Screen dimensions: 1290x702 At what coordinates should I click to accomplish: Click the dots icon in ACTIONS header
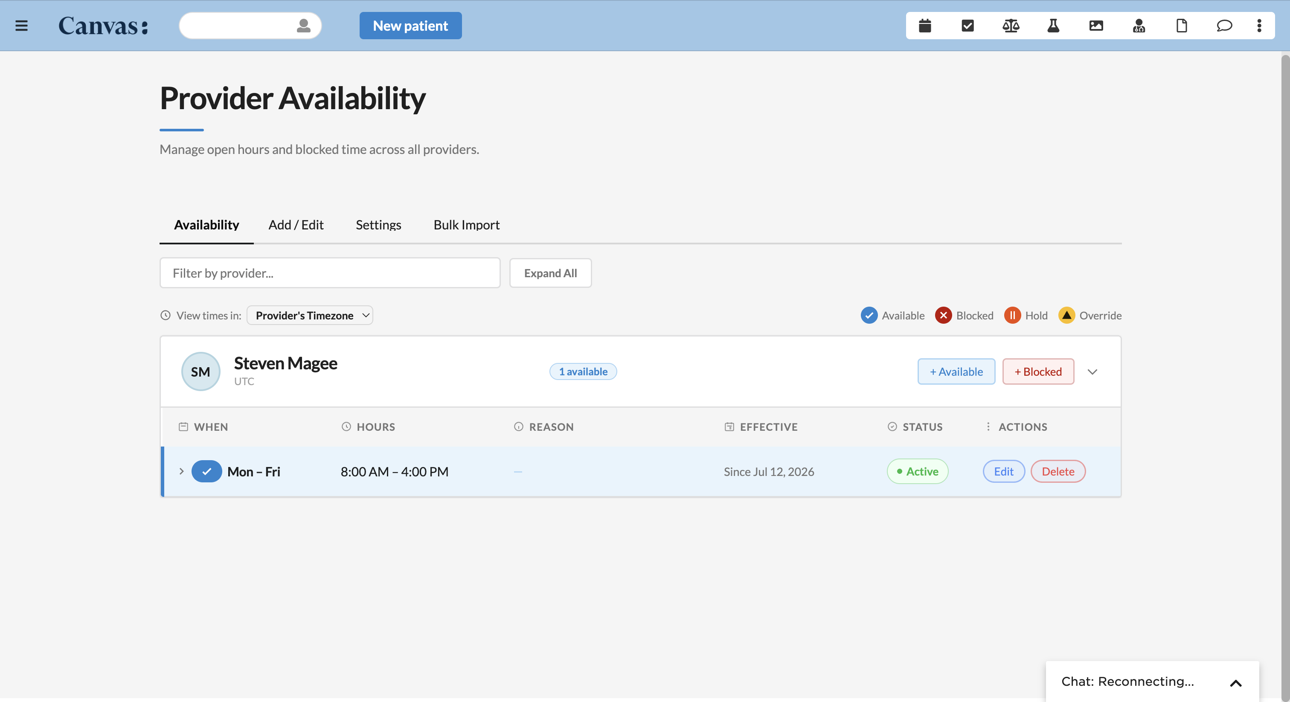point(988,426)
